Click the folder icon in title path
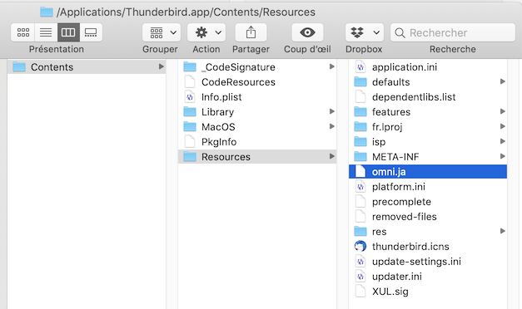 click(47, 12)
